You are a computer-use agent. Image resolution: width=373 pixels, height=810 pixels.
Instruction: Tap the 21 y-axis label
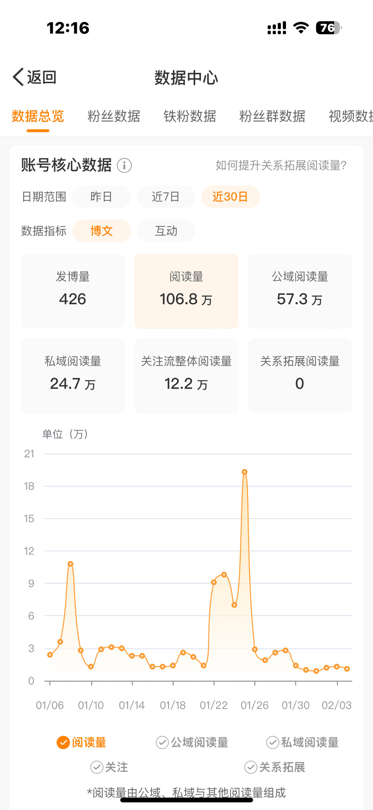point(29,454)
